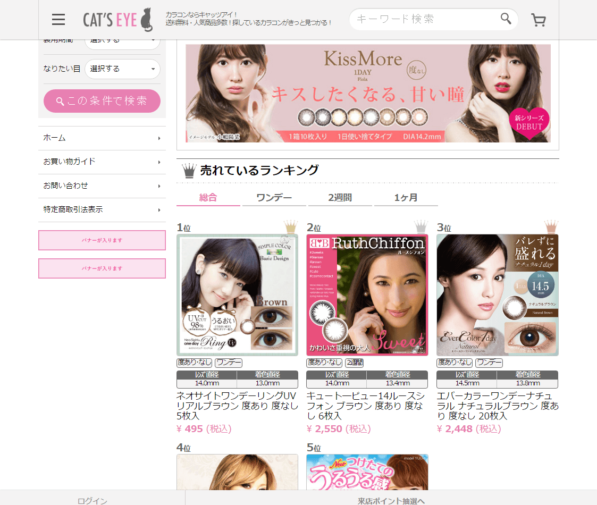Viewport: 597px width, 505px height.
Task: Open the shopping cart icon
Action: (x=539, y=20)
